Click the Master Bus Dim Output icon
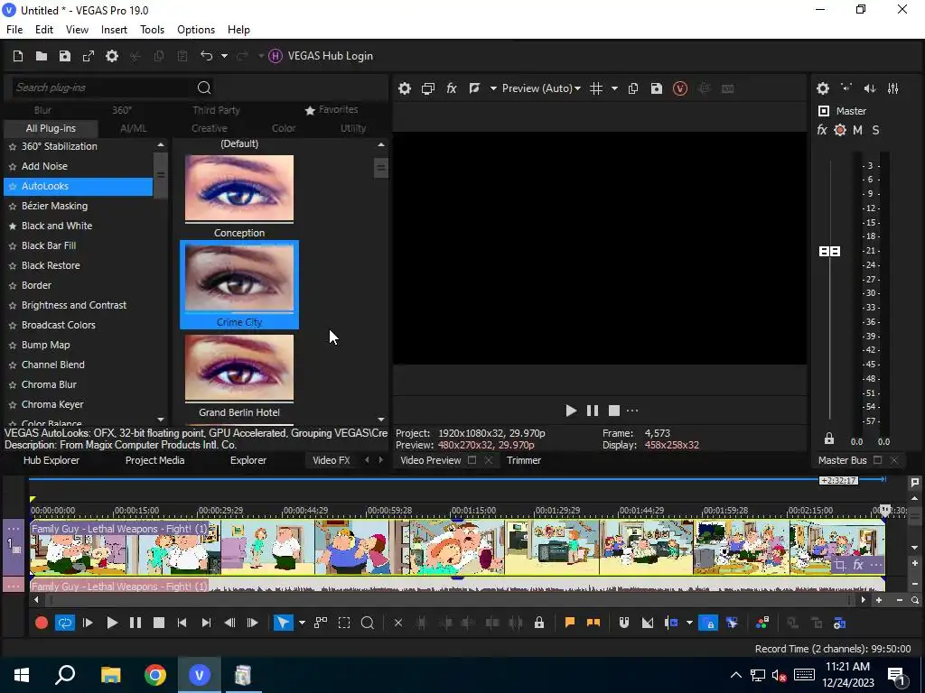 click(x=870, y=88)
